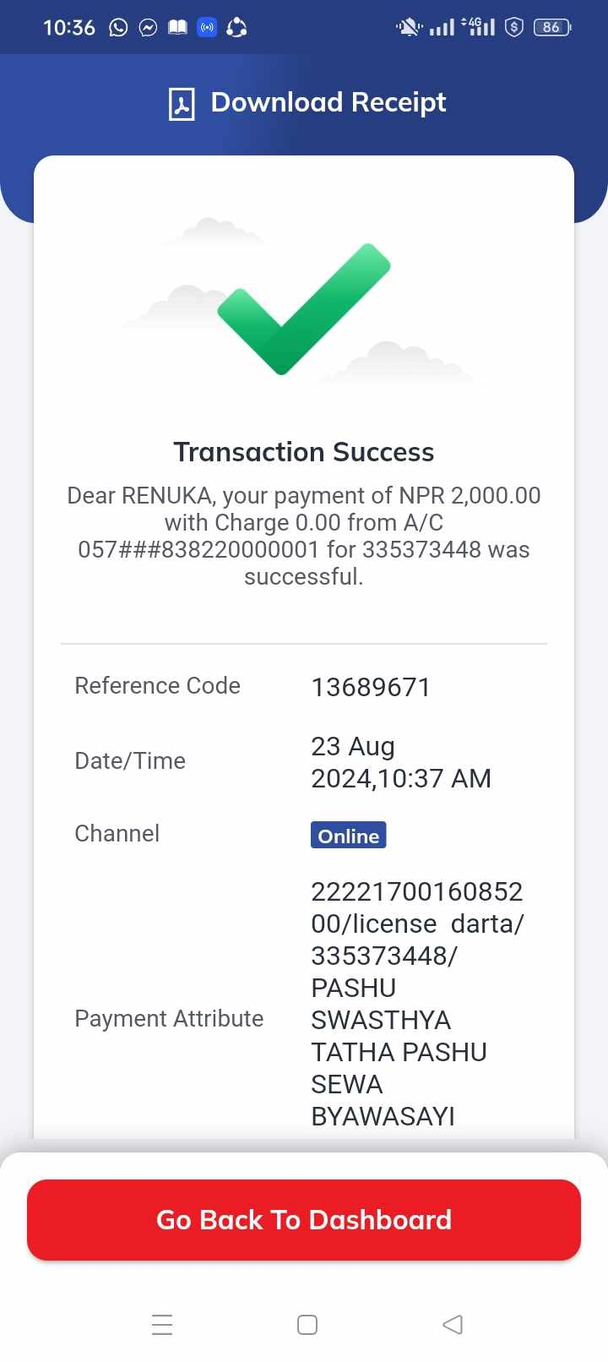Tap the Payment Attribute details text
Image resolution: width=608 pixels, height=1362 pixels.
[417, 1004]
